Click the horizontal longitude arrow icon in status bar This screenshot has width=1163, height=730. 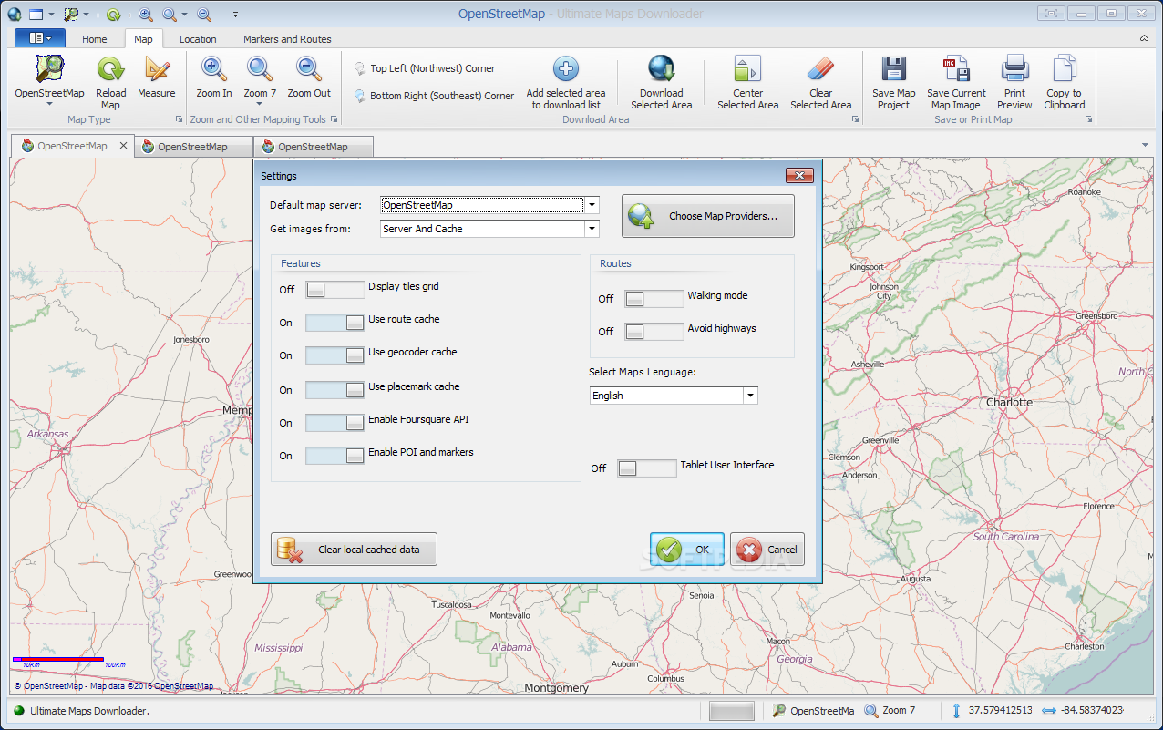1048,711
